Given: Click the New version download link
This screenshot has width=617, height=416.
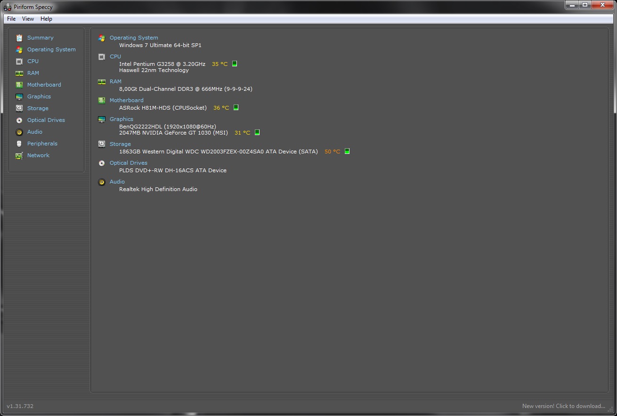Looking at the screenshot, I should pyautogui.click(x=563, y=406).
